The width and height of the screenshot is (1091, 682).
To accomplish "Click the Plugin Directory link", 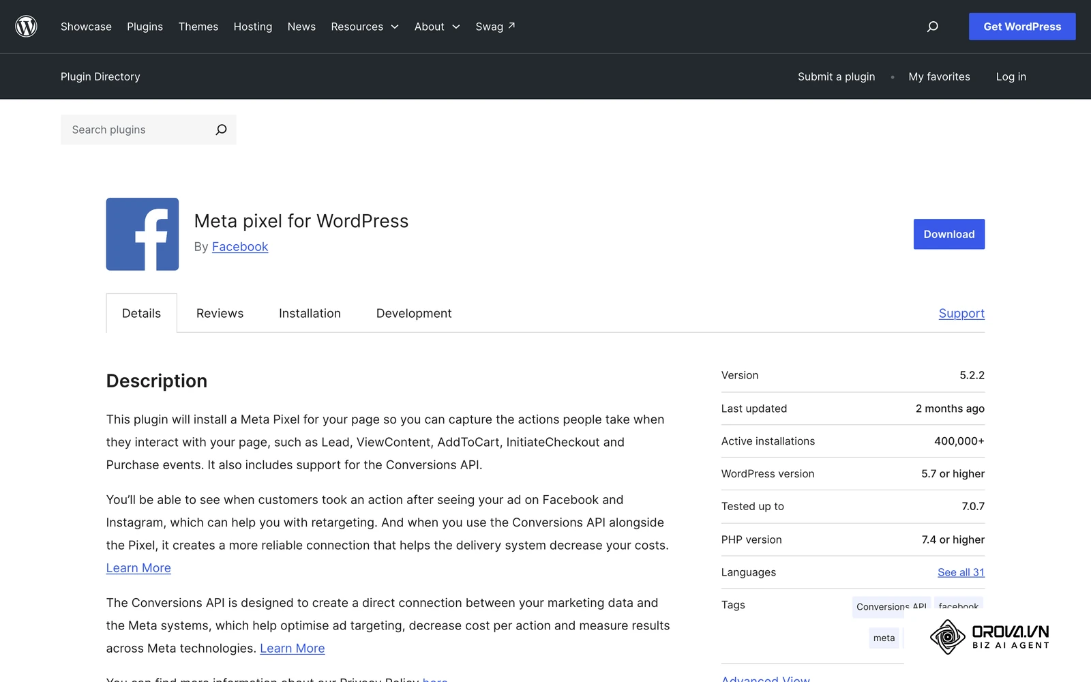I will (x=100, y=76).
